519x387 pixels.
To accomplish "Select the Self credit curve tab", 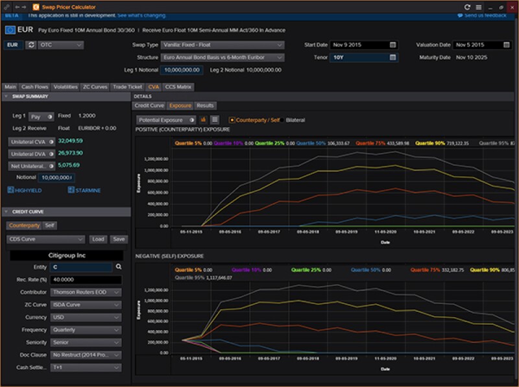I will pyautogui.click(x=50, y=226).
